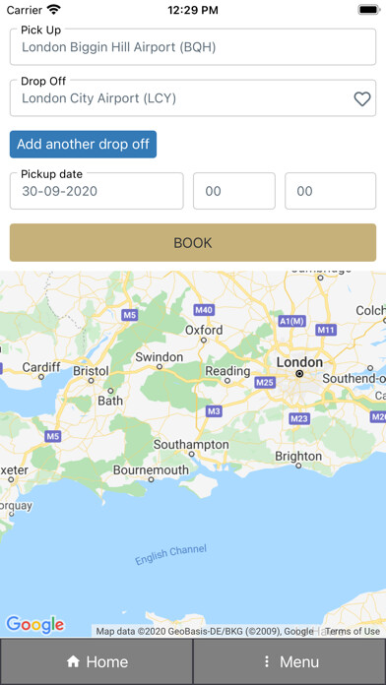Open the Pickup date picker field
The width and height of the screenshot is (386, 685).
coord(96,191)
